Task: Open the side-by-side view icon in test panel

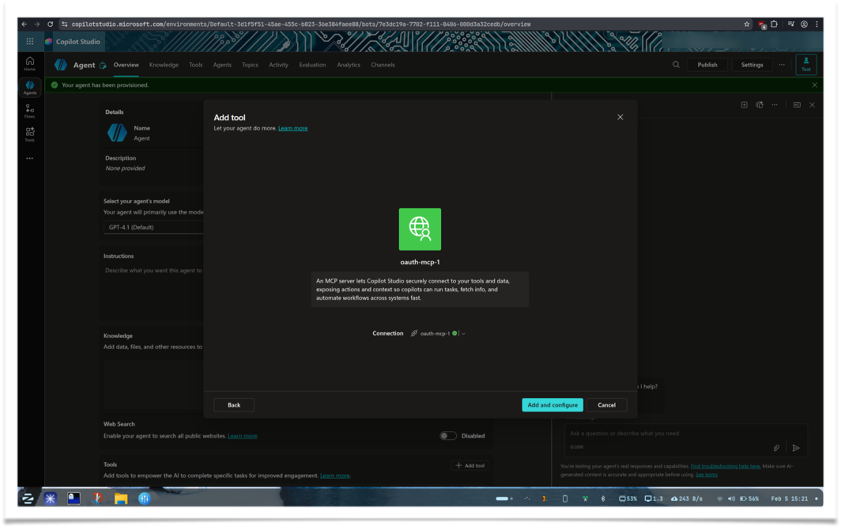Action: pos(797,105)
